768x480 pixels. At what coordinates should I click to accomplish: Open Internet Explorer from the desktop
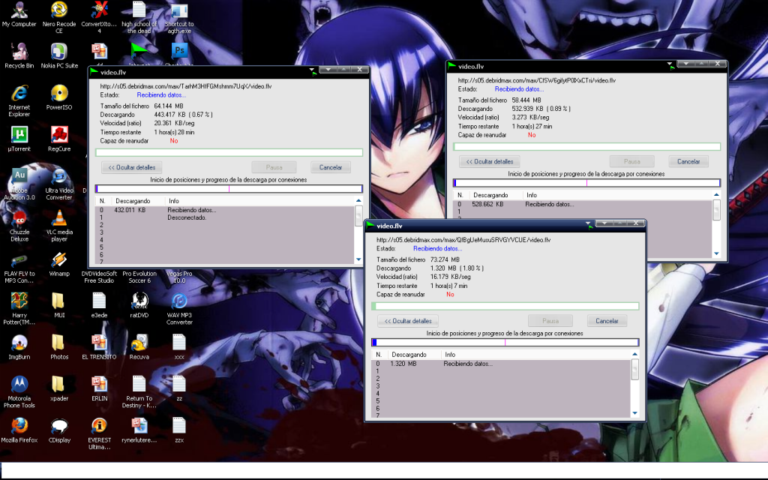coord(19,100)
